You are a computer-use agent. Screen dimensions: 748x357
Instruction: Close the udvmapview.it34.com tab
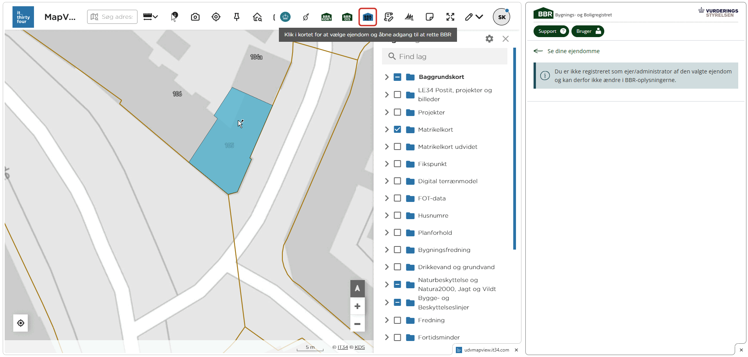(516, 350)
